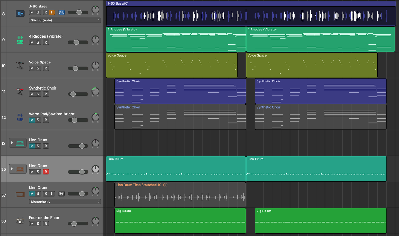Screen dimensions: 399x236
Task: Select the second Linn Drum region on track 35
Action: (316, 169)
